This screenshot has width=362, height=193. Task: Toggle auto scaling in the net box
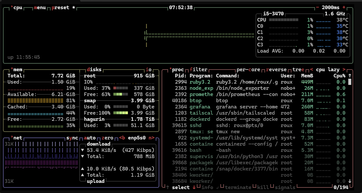[89, 138]
